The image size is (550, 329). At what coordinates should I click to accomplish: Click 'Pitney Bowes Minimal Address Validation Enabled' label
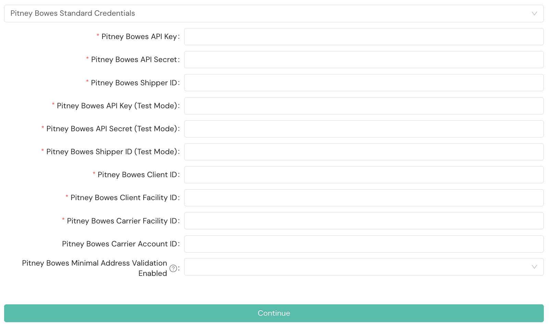pos(95,268)
